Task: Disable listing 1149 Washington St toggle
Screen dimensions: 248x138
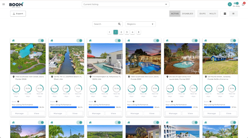Action: click(x=118, y=40)
